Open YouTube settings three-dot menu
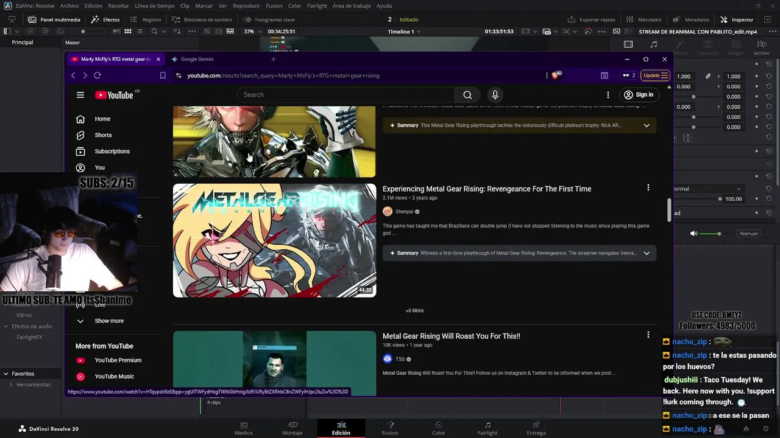This screenshot has width=780, height=438. pos(608,95)
